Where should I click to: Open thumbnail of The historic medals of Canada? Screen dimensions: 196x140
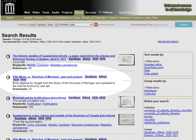(127, 60)
